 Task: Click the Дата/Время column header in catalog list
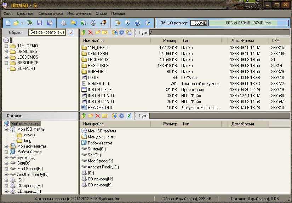[x=242, y=124]
